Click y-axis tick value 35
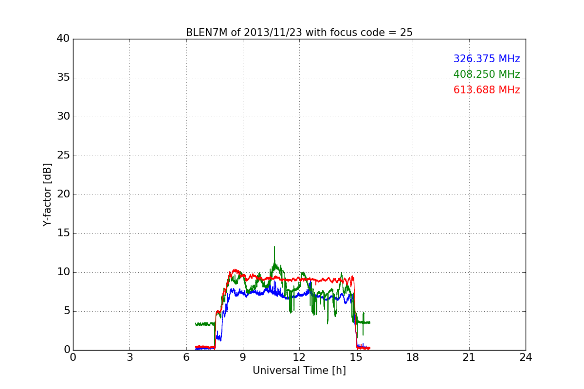 [63, 78]
